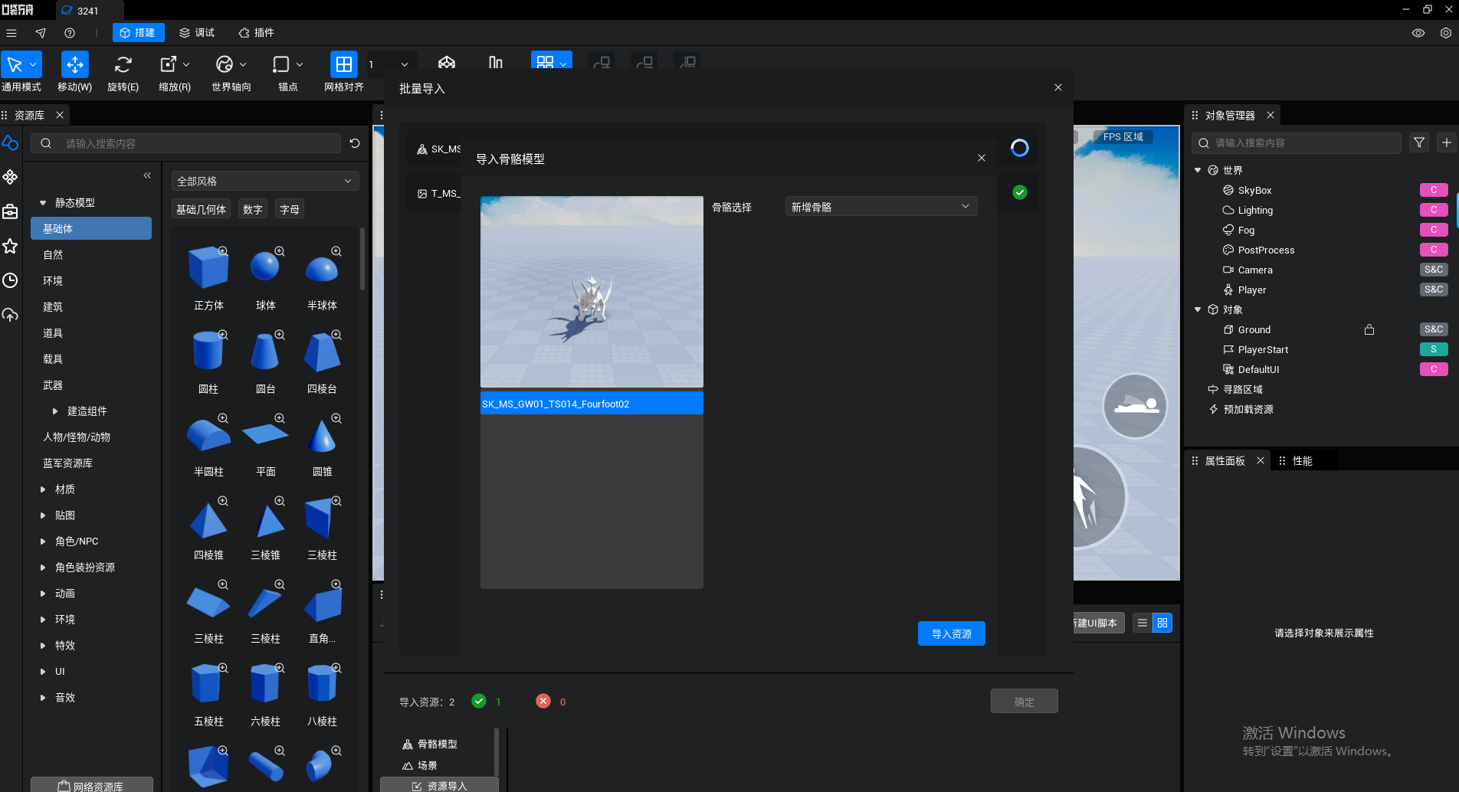Click the 资源导入 button at bottom
1459x792 pixels.
(439, 785)
